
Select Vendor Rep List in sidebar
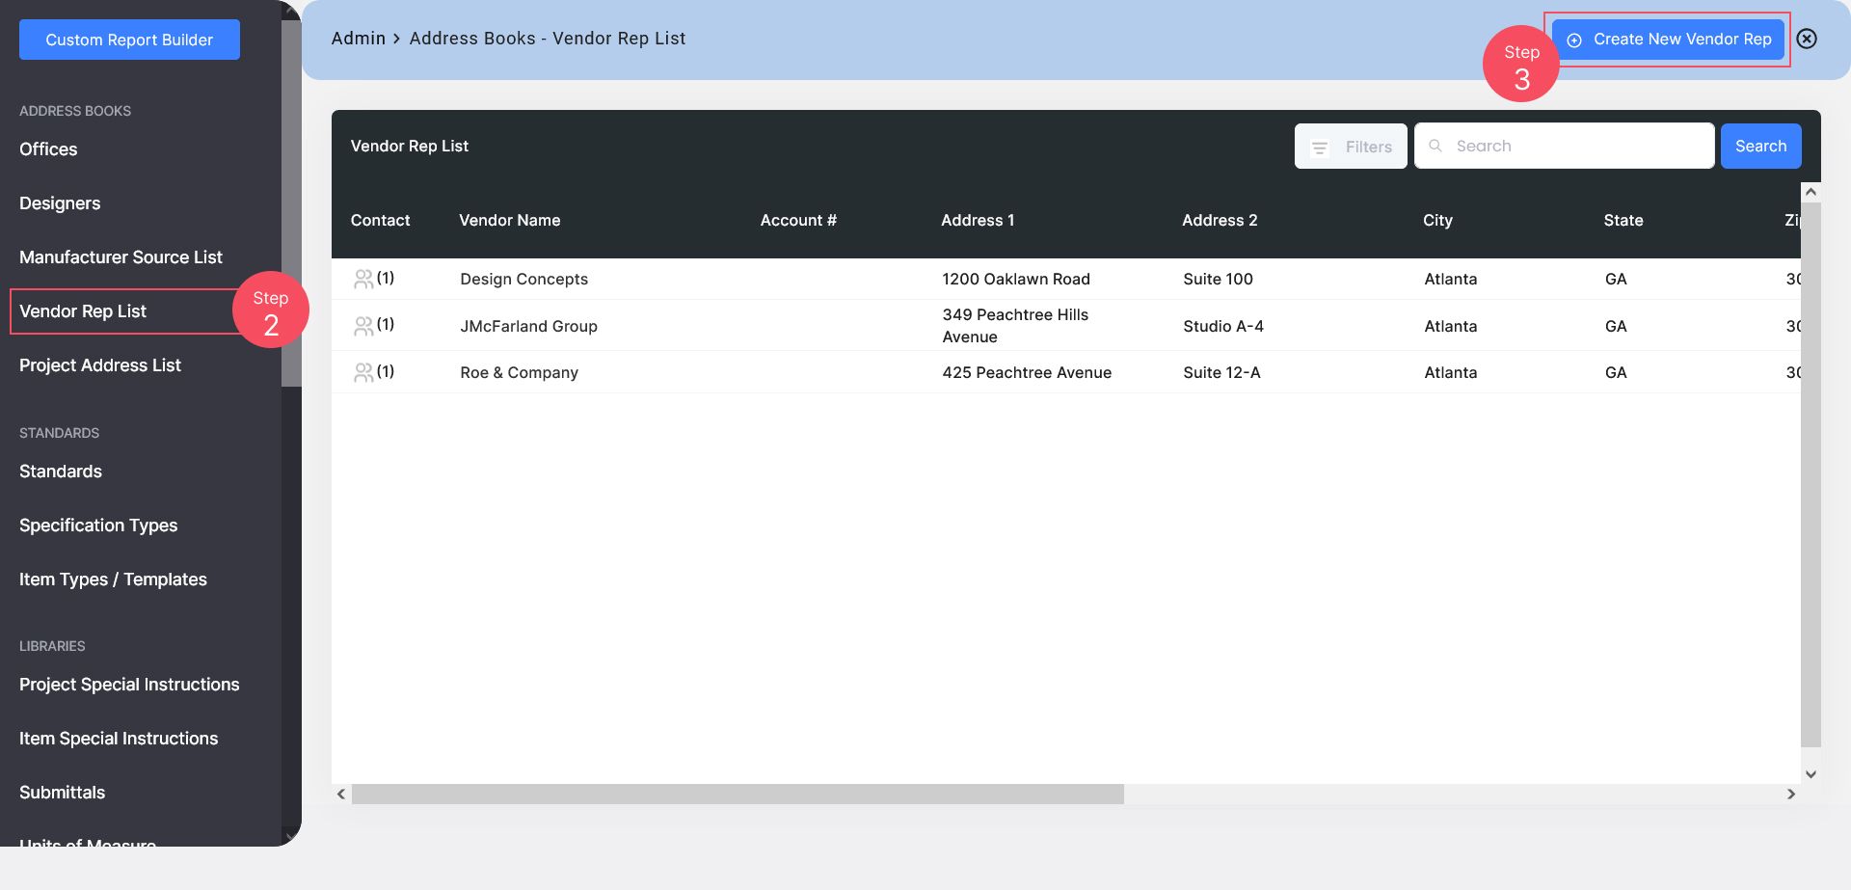coord(83,311)
